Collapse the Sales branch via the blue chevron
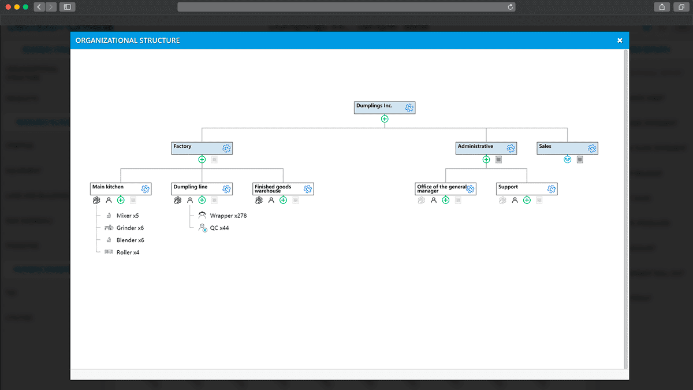Image resolution: width=693 pixels, height=390 pixels. pos(567,159)
